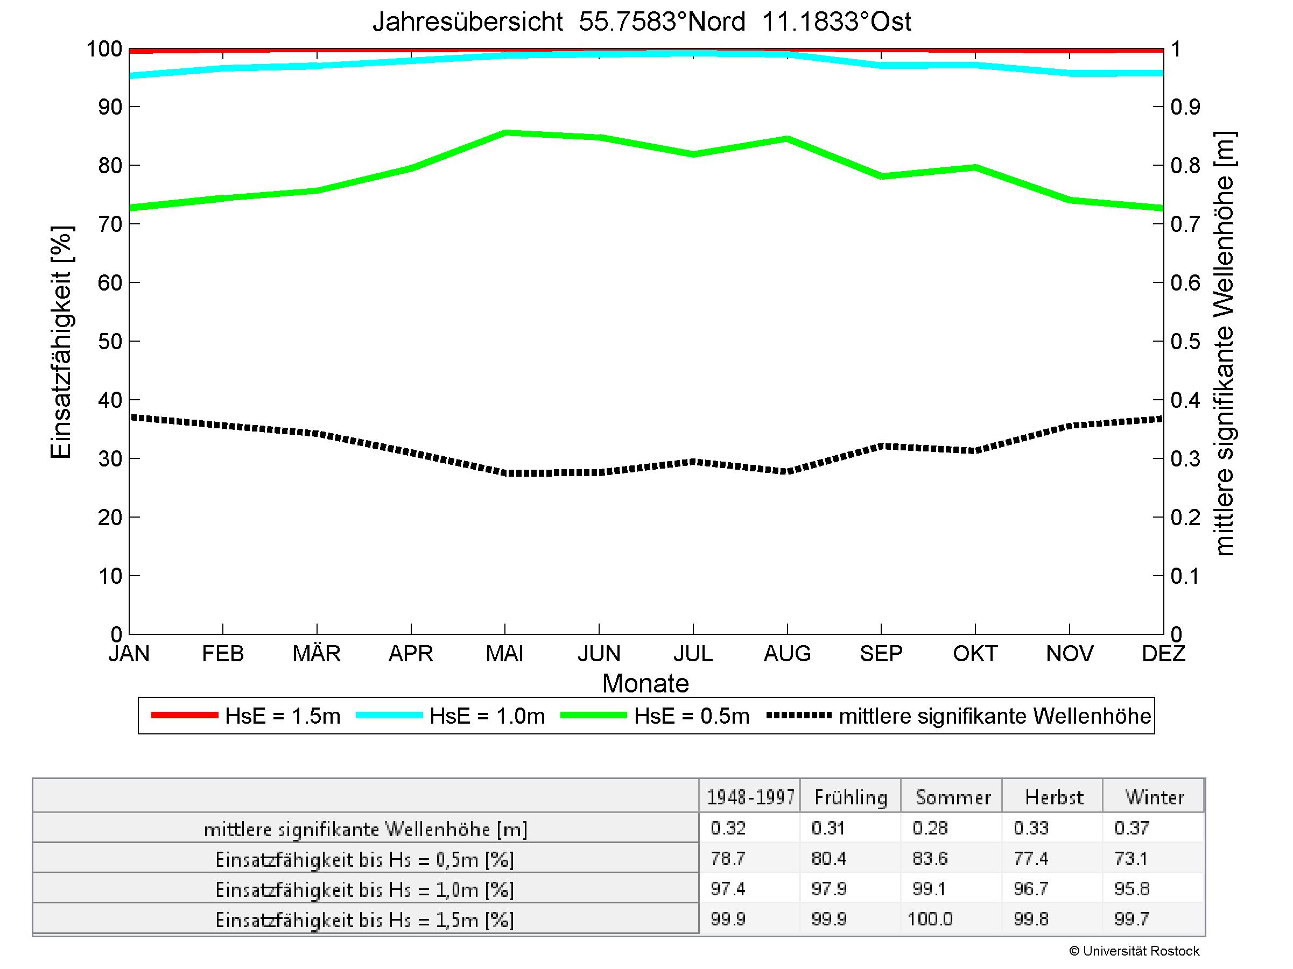Click the Einsatzfähigkeit [%] y-axis title
Image resolution: width=1293 pixels, height=969 pixels.
pos(61,342)
